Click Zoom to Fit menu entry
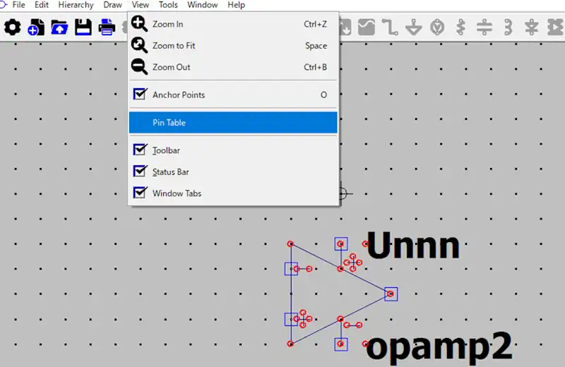 coord(174,46)
